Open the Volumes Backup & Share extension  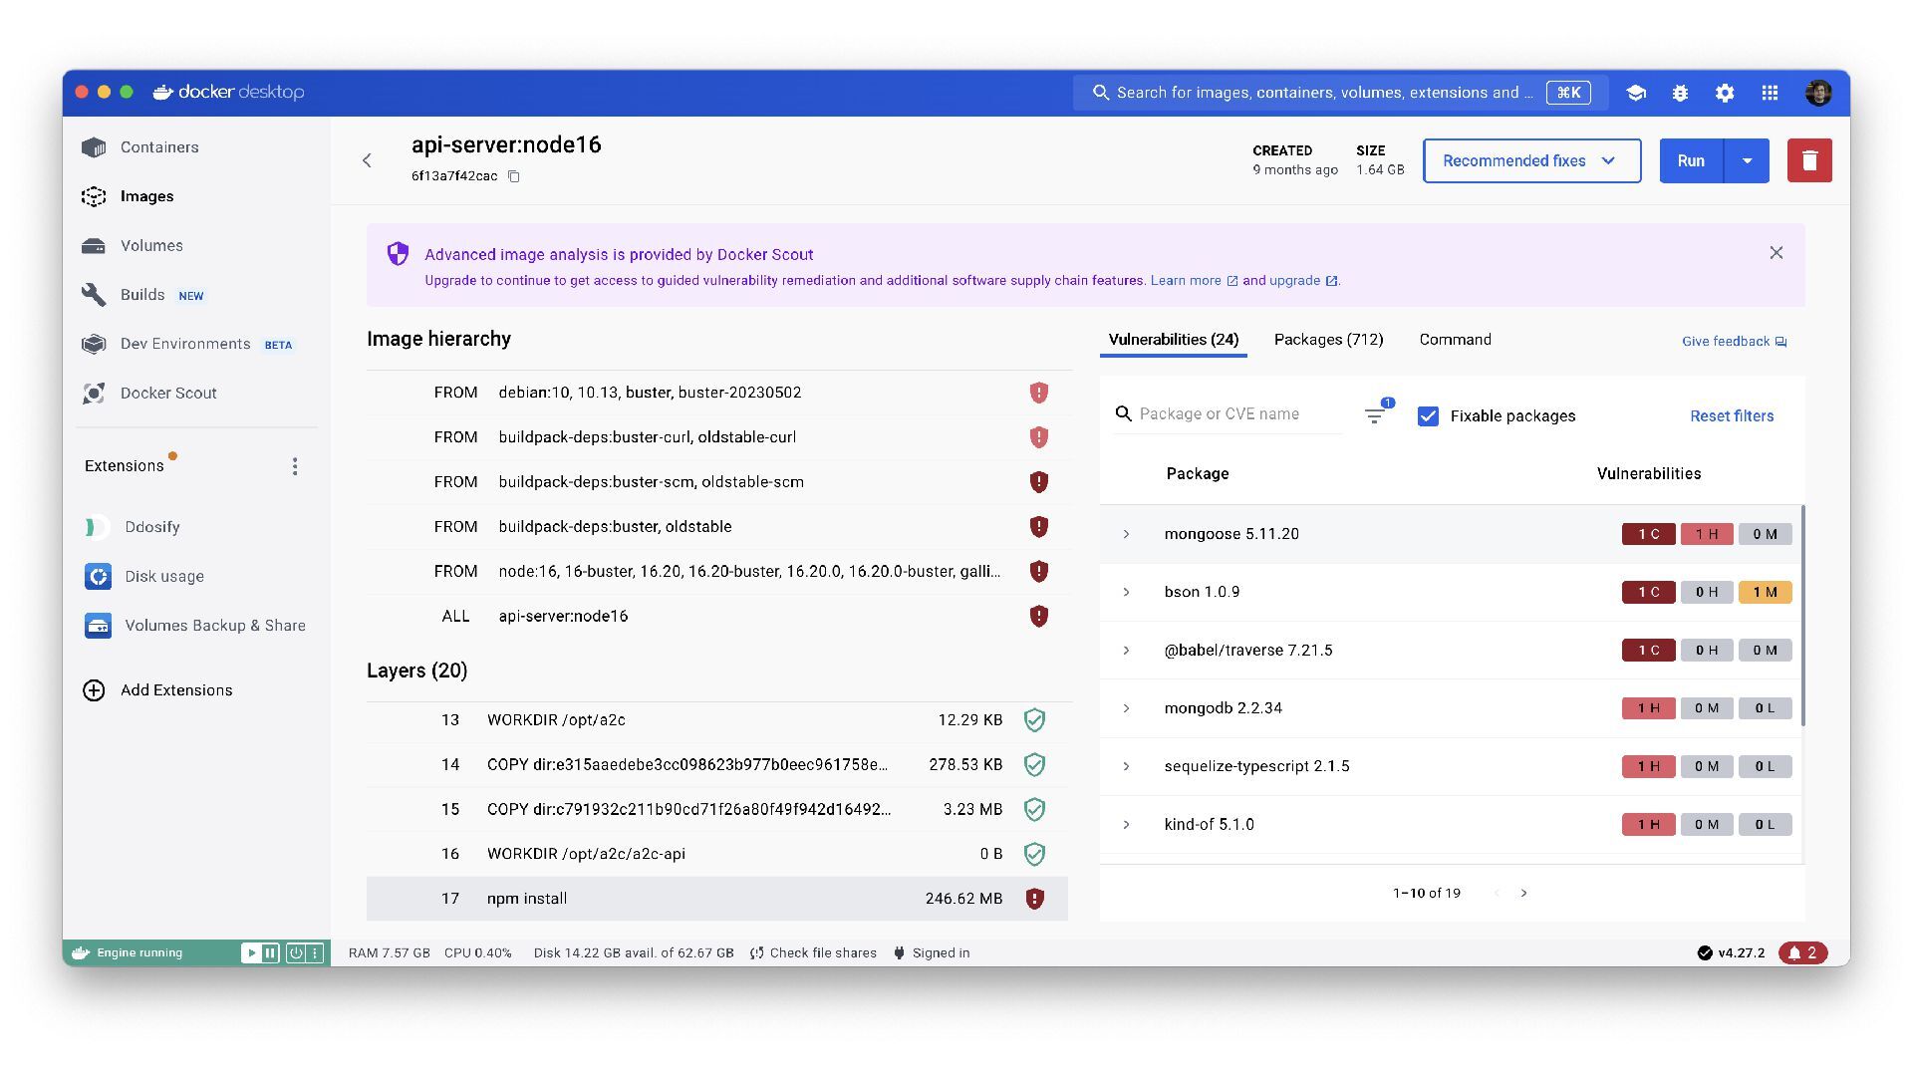(x=215, y=626)
